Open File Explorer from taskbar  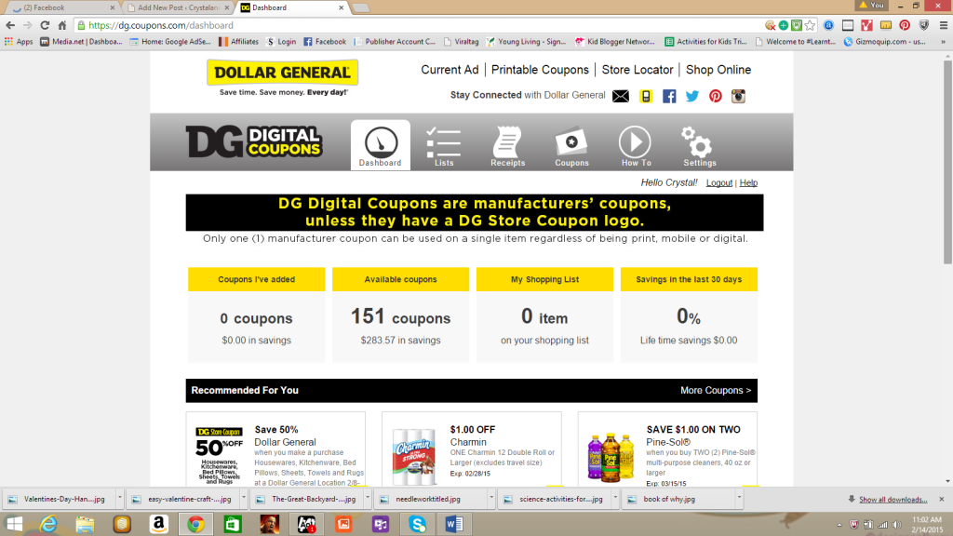click(x=85, y=524)
